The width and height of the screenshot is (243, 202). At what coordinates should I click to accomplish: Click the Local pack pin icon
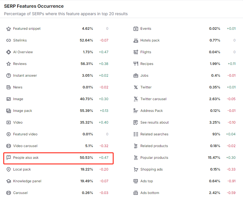click(9, 169)
